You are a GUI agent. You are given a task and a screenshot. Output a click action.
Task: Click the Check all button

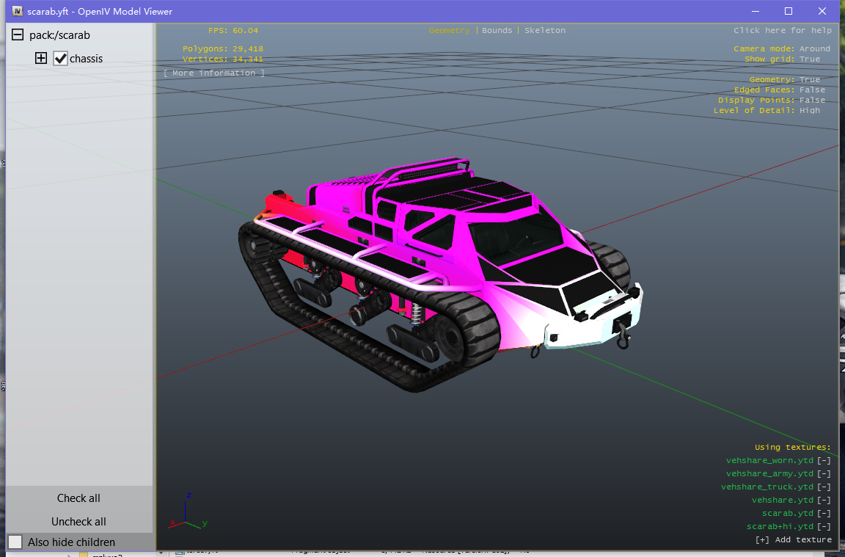[78, 498]
